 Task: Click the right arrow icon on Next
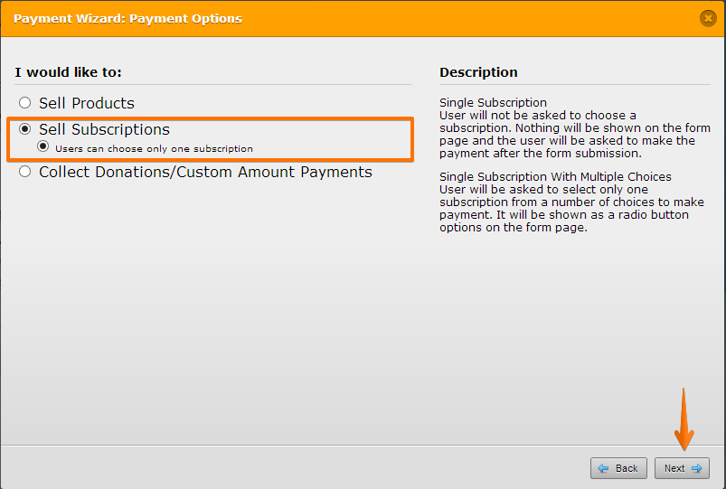(696, 468)
